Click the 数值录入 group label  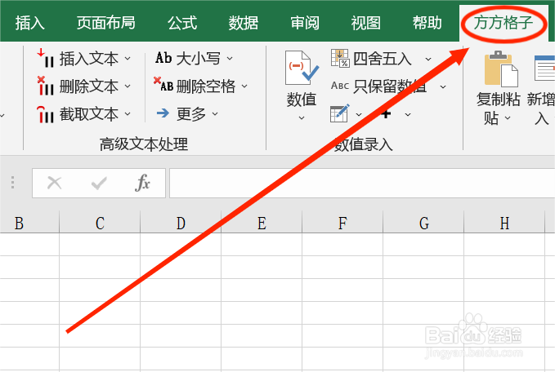pos(364,144)
